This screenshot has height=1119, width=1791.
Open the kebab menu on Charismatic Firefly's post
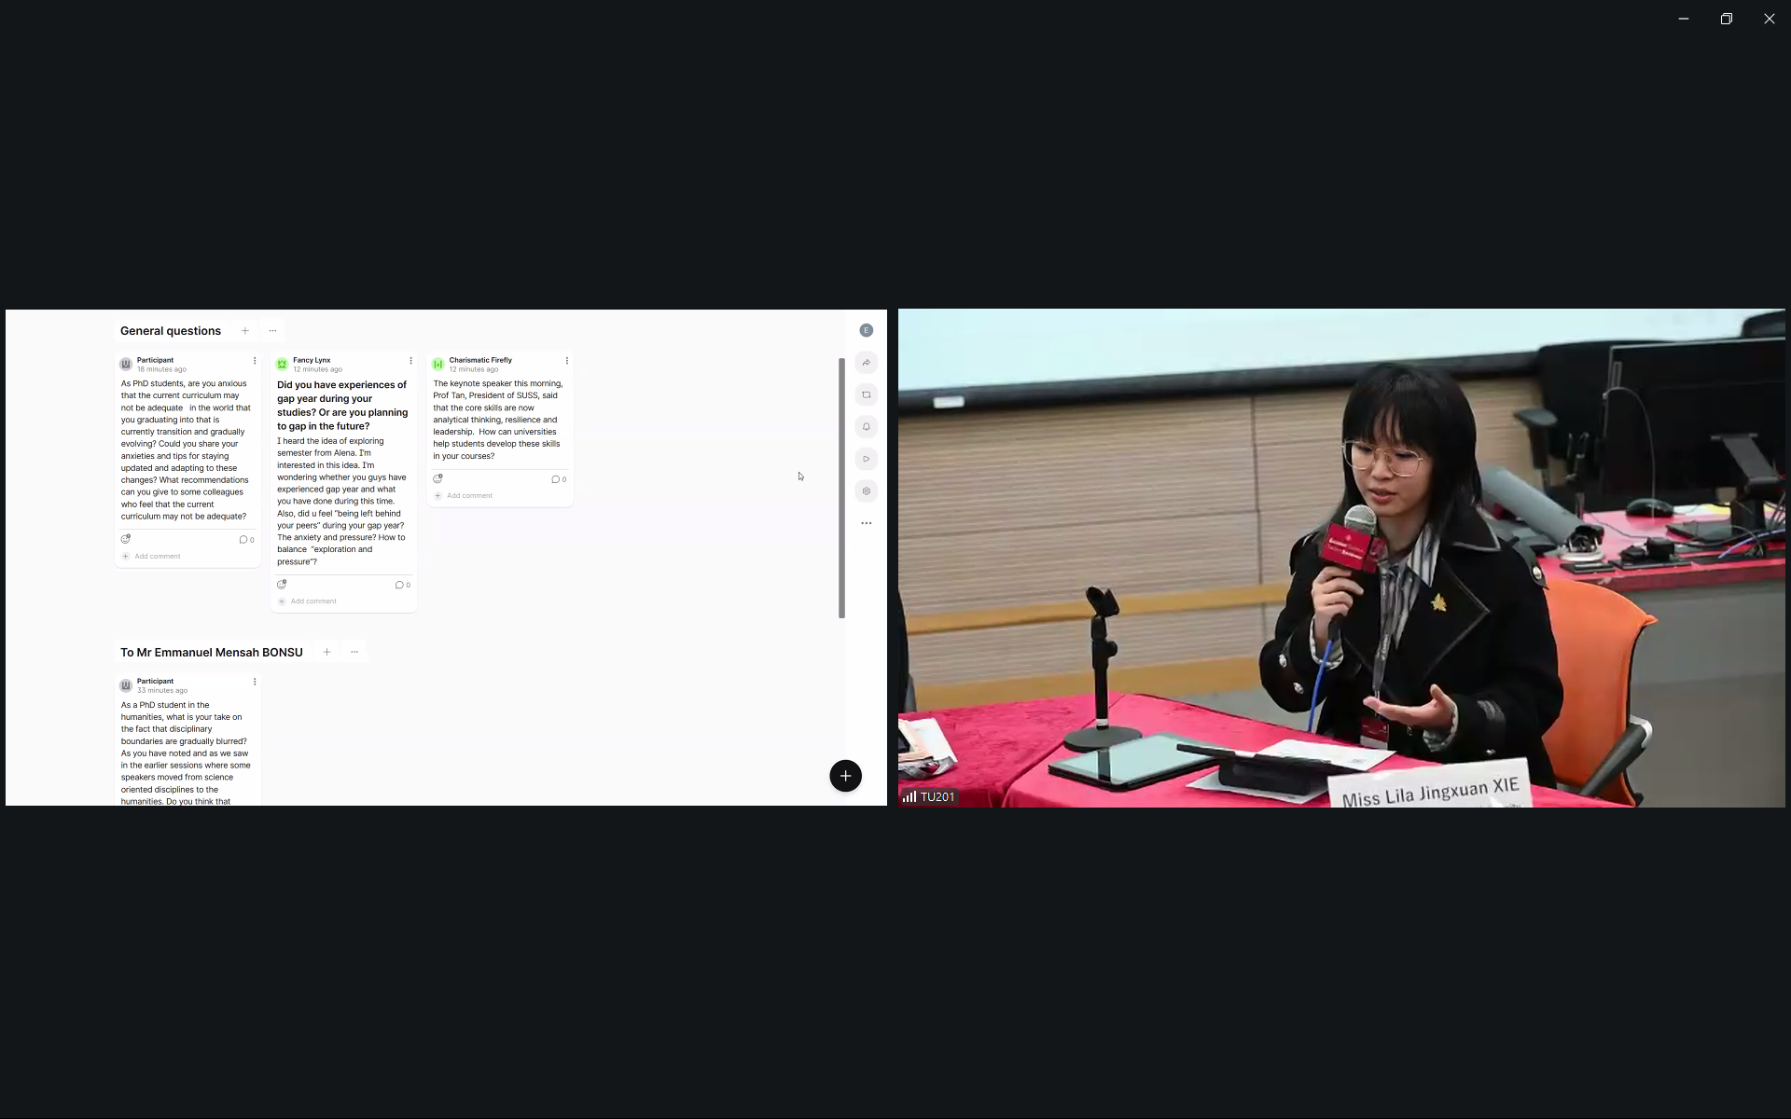(x=566, y=361)
